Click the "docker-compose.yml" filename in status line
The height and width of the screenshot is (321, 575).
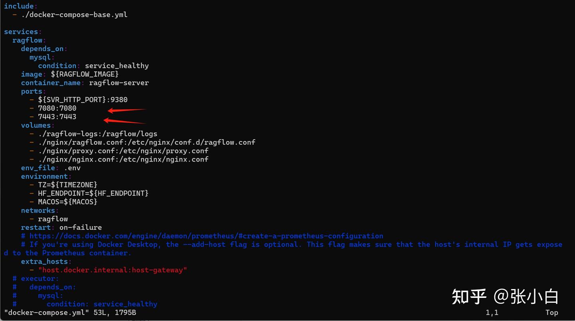46,313
